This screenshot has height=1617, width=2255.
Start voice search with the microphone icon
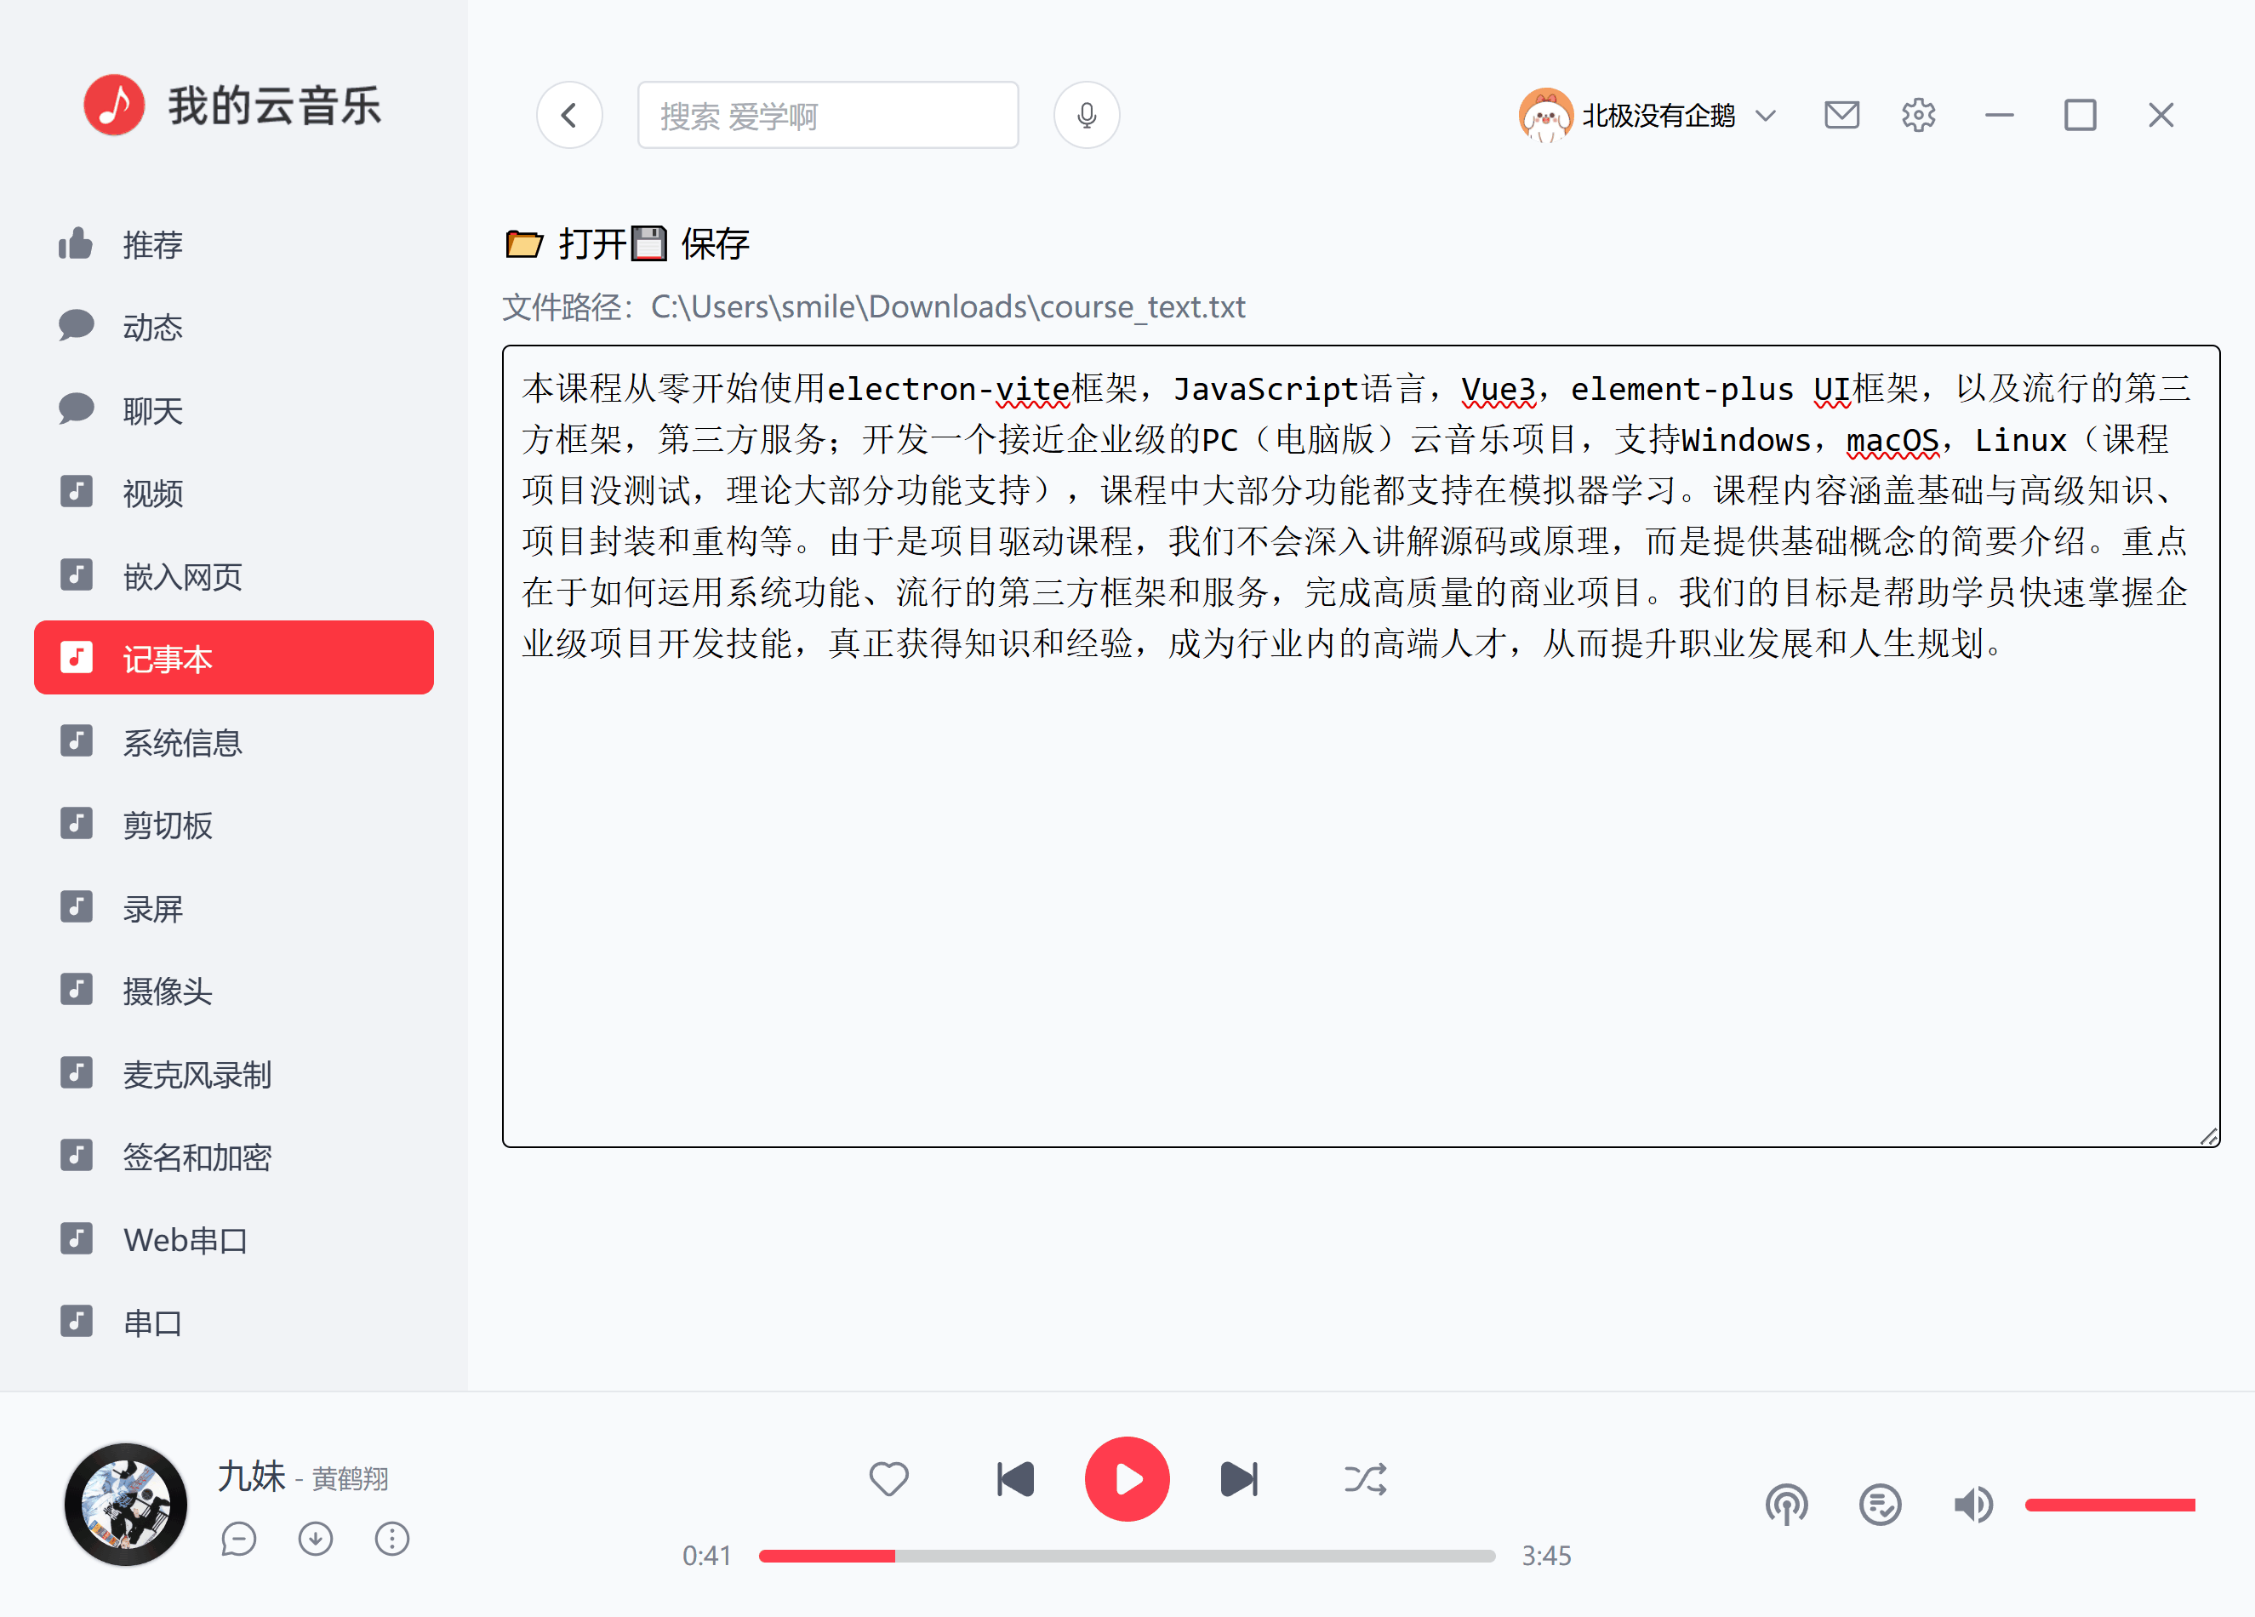pos(1087,116)
